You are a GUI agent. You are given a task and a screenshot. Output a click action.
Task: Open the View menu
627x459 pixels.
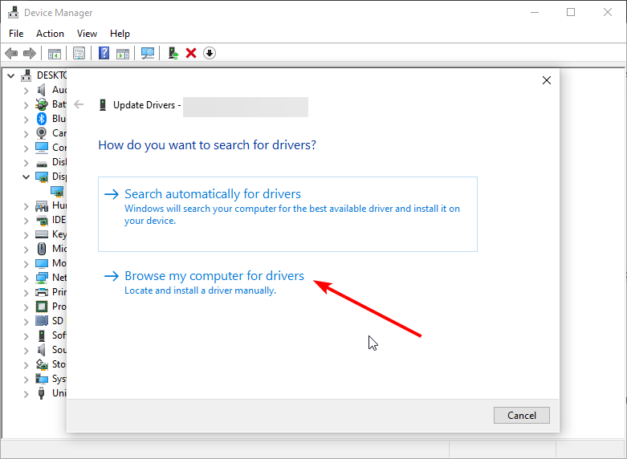(x=87, y=34)
